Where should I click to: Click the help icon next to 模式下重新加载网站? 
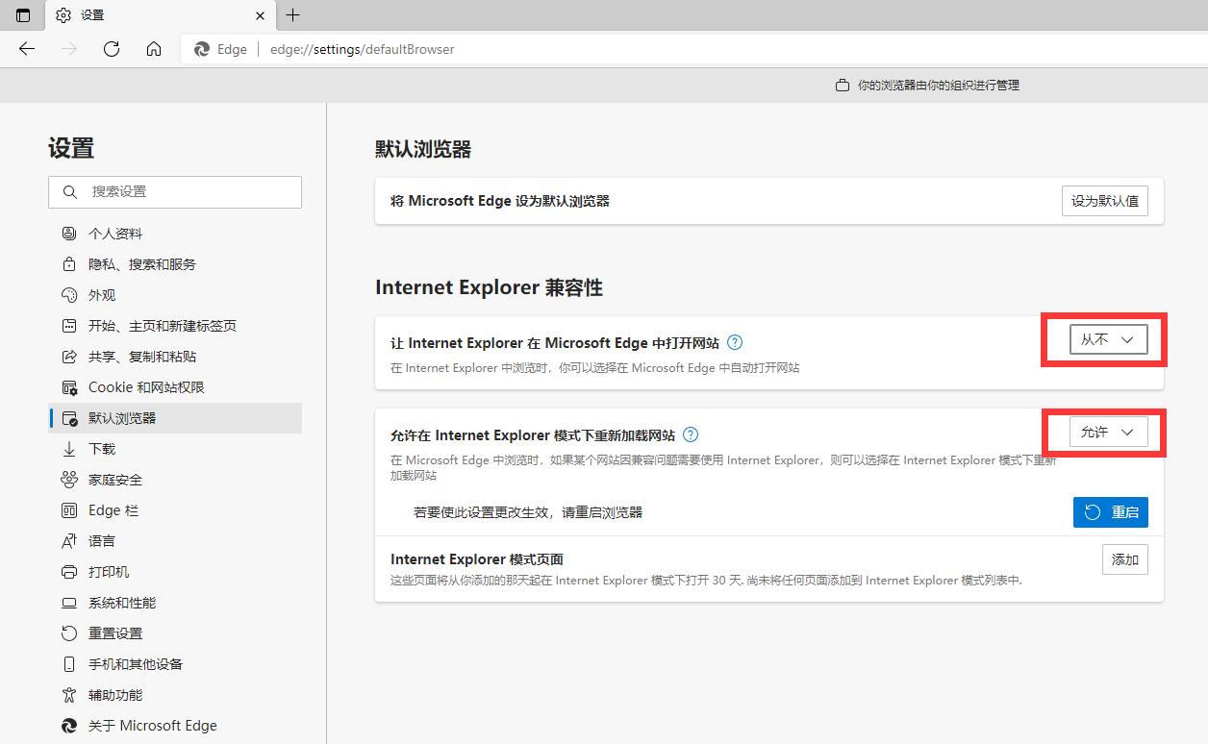(x=691, y=434)
